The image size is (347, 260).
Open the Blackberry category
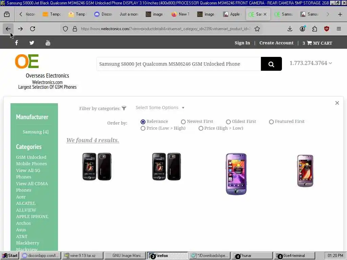click(27, 243)
